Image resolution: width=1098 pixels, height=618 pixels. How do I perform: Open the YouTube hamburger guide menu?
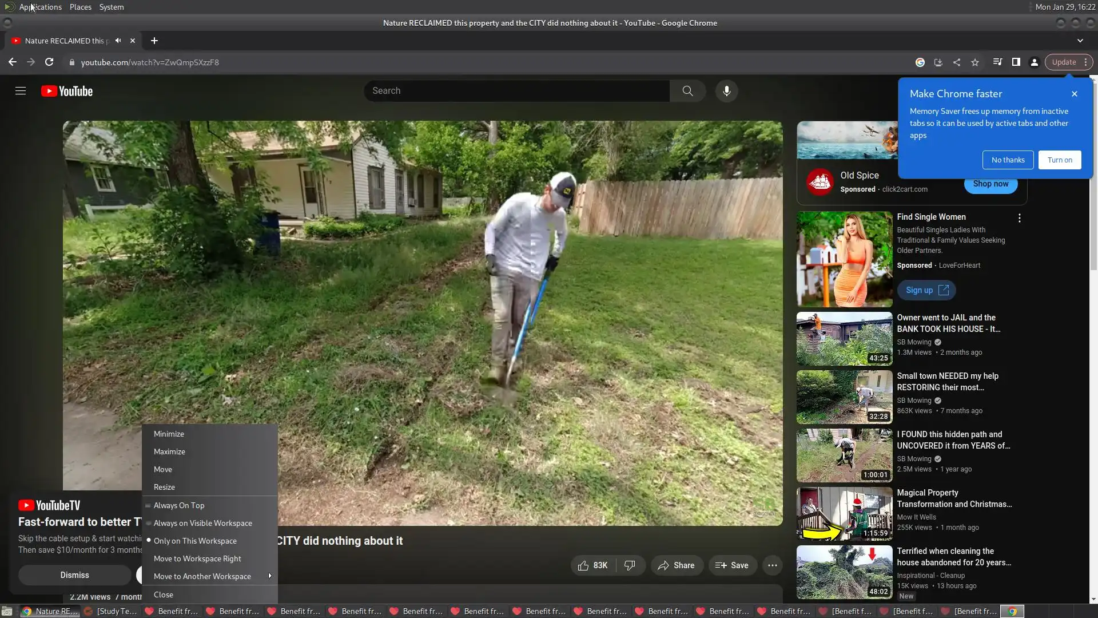pos(21,91)
